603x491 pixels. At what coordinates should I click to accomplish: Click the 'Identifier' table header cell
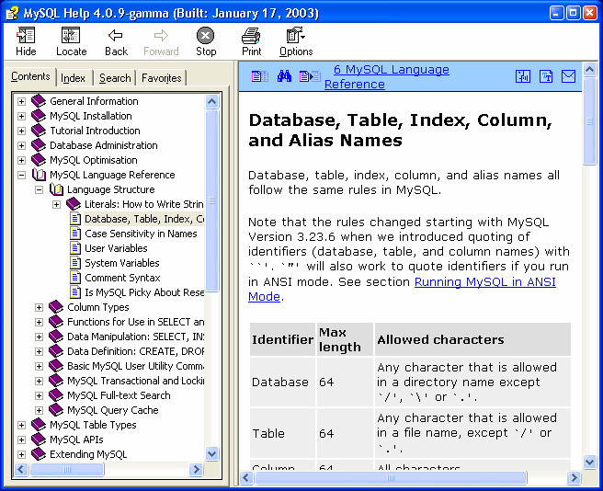point(283,339)
